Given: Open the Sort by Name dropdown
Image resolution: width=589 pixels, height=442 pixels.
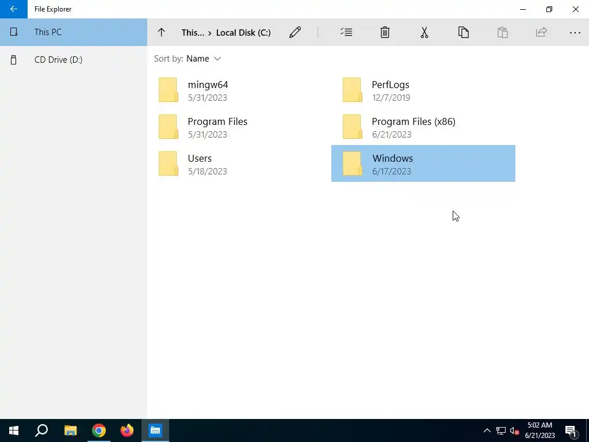Looking at the screenshot, I should pos(188,59).
